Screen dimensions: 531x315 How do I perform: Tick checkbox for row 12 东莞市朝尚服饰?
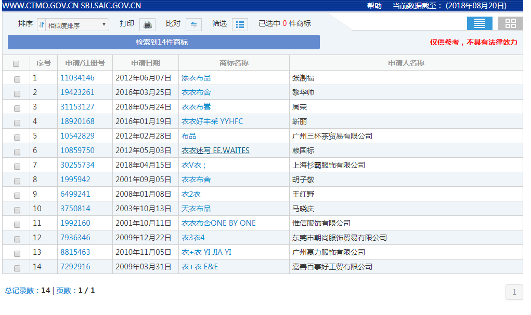coord(17,239)
